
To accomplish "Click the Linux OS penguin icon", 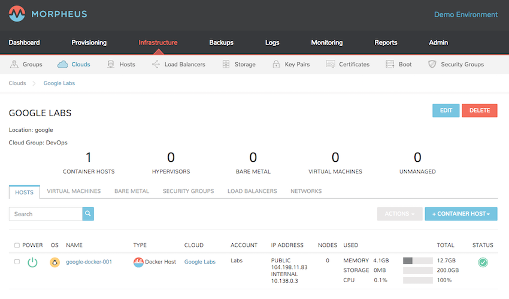I will (x=54, y=262).
